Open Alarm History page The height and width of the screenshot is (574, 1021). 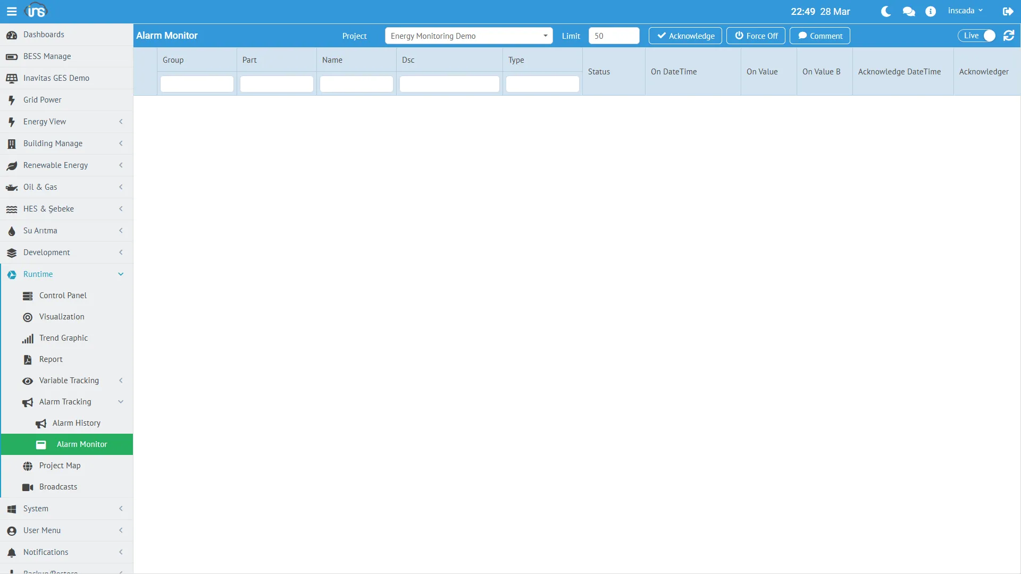(x=76, y=423)
